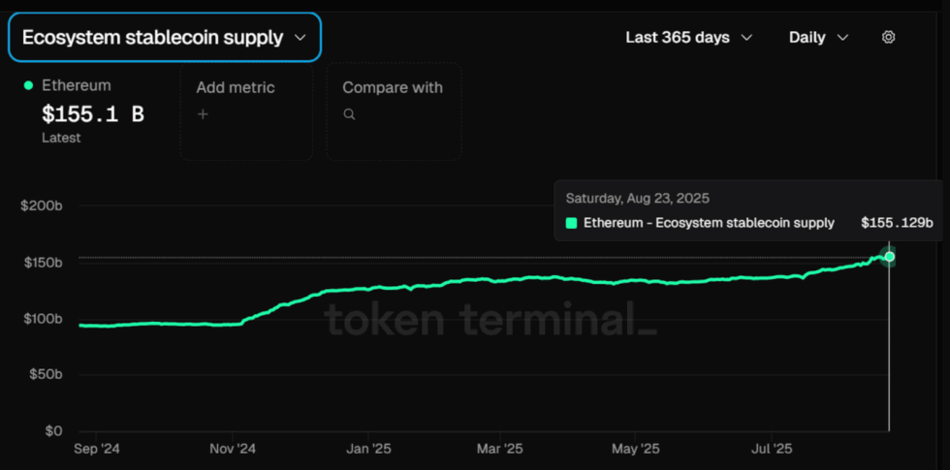950x470 pixels.
Task: Click the token terminal watermark
Action: tap(492, 319)
